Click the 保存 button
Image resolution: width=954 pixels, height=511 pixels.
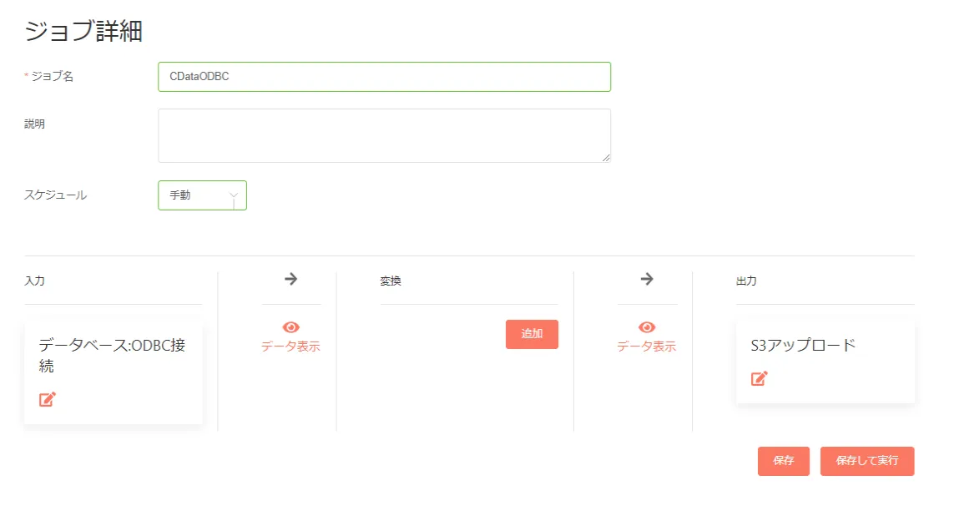click(x=783, y=461)
